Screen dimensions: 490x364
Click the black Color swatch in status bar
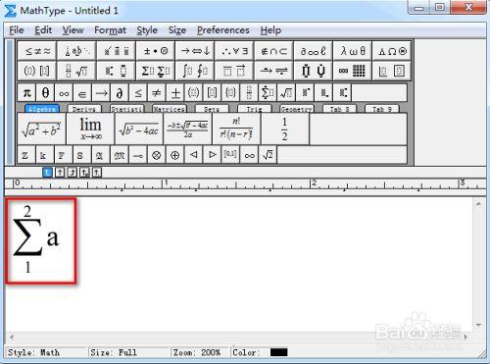pos(279,352)
